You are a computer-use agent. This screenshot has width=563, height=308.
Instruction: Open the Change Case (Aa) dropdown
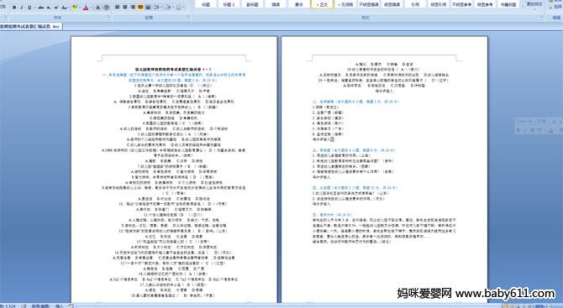pos(64,8)
